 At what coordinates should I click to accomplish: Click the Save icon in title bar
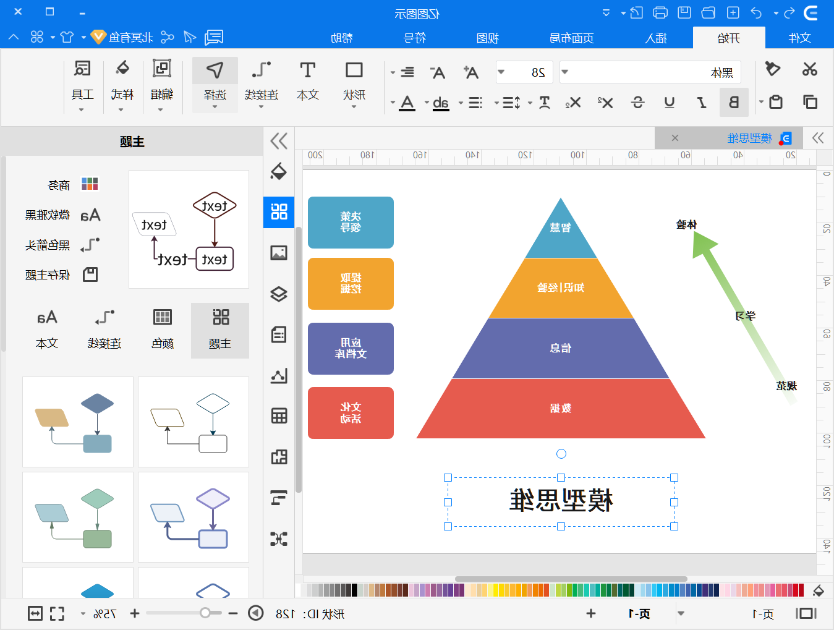tap(684, 12)
